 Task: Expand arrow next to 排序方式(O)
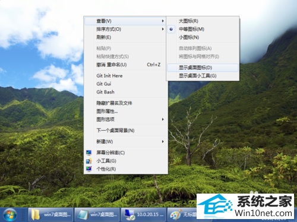click(x=163, y=29)
